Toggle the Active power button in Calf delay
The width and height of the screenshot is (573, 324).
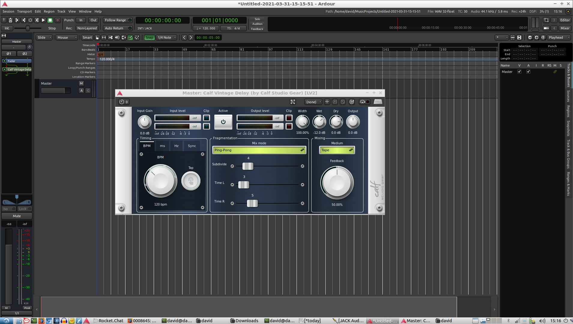pos(223,122)
